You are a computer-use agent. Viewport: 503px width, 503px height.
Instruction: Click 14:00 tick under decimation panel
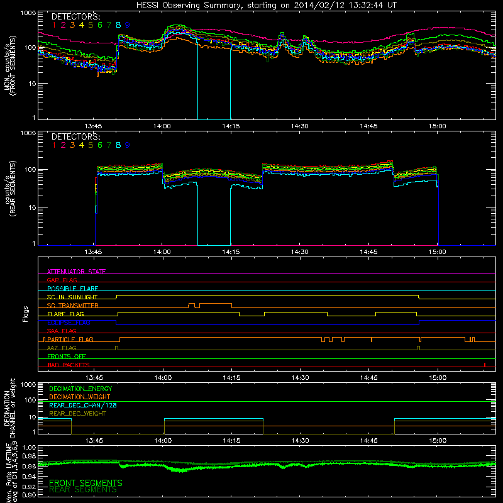[163, 441]
